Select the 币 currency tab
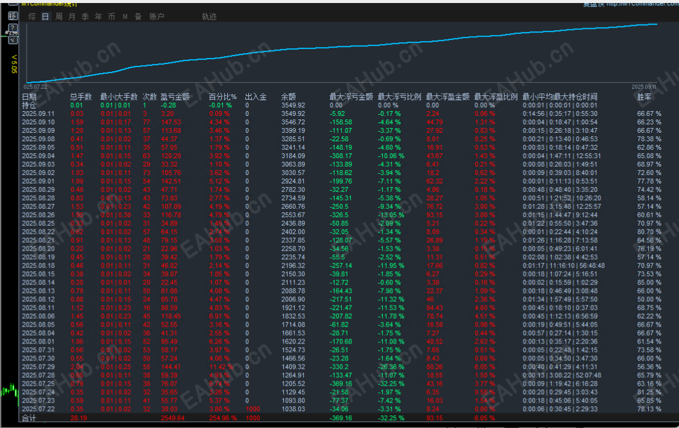Screen dimensions: 679x428 point(112,16)
